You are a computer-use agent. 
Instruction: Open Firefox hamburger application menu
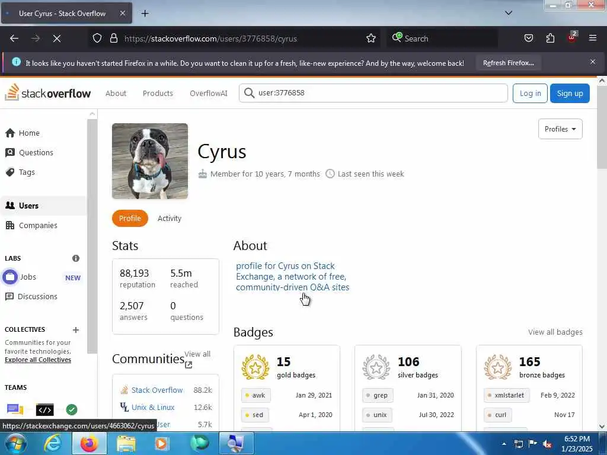(593, 38)
